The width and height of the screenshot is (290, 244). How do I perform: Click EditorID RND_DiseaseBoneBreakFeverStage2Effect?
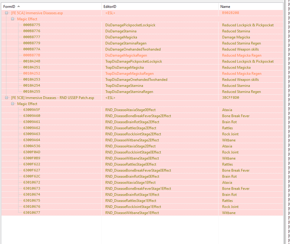click(x=138, y=116)
